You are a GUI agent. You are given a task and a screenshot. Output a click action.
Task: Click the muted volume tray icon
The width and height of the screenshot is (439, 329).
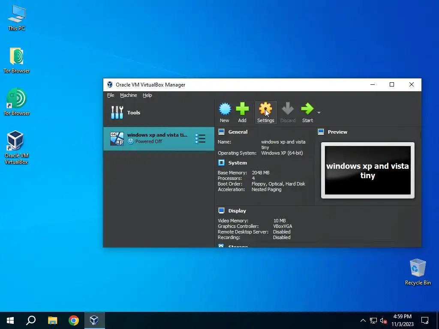point(383,320)
